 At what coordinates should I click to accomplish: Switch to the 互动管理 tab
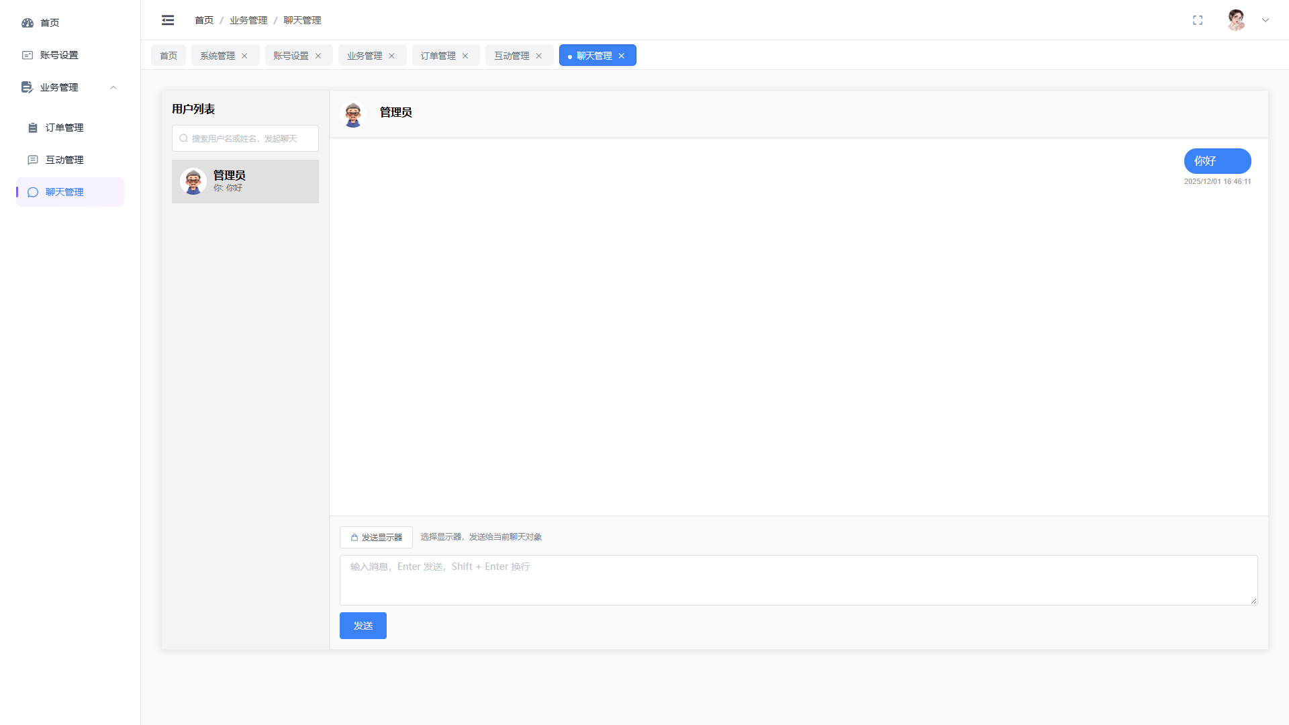coord(512,56)
